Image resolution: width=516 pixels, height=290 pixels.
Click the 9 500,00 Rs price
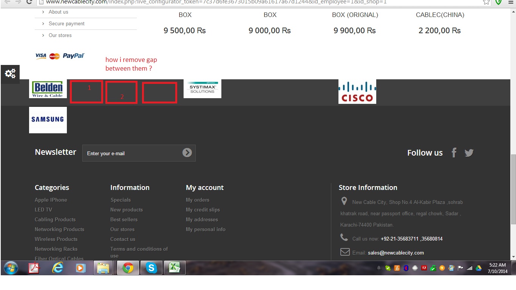click(x=185, y=31)
